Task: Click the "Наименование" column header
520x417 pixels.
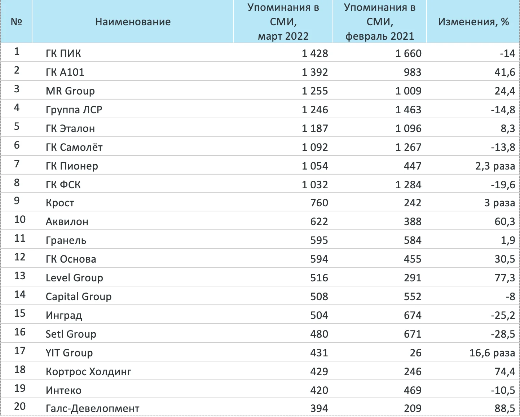Action: click(133, 22)
